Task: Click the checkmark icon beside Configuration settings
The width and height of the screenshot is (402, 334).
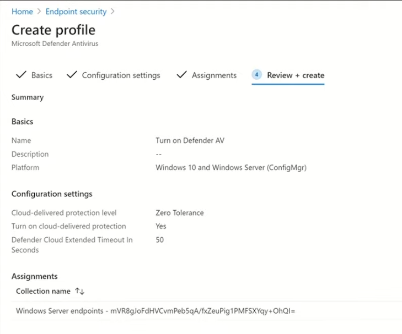Action: [72, 75]
